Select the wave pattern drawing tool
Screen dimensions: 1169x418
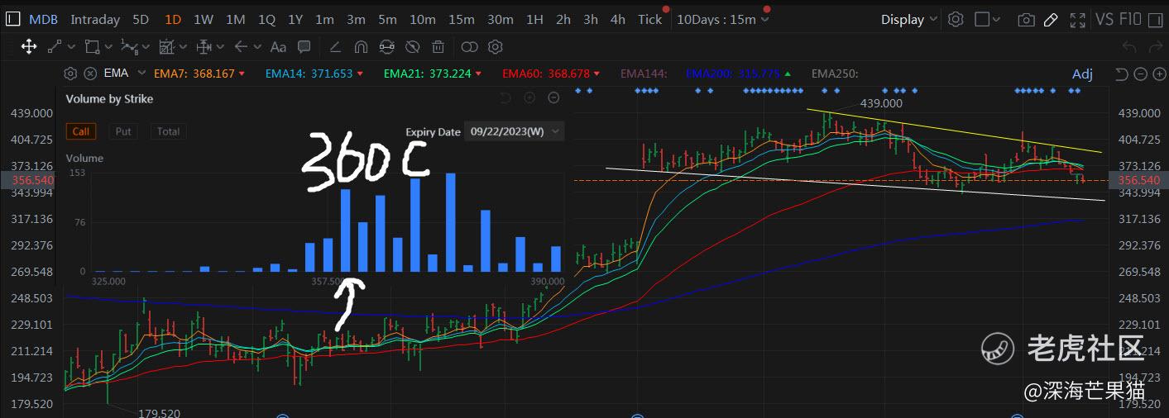(x=129, y=47)
